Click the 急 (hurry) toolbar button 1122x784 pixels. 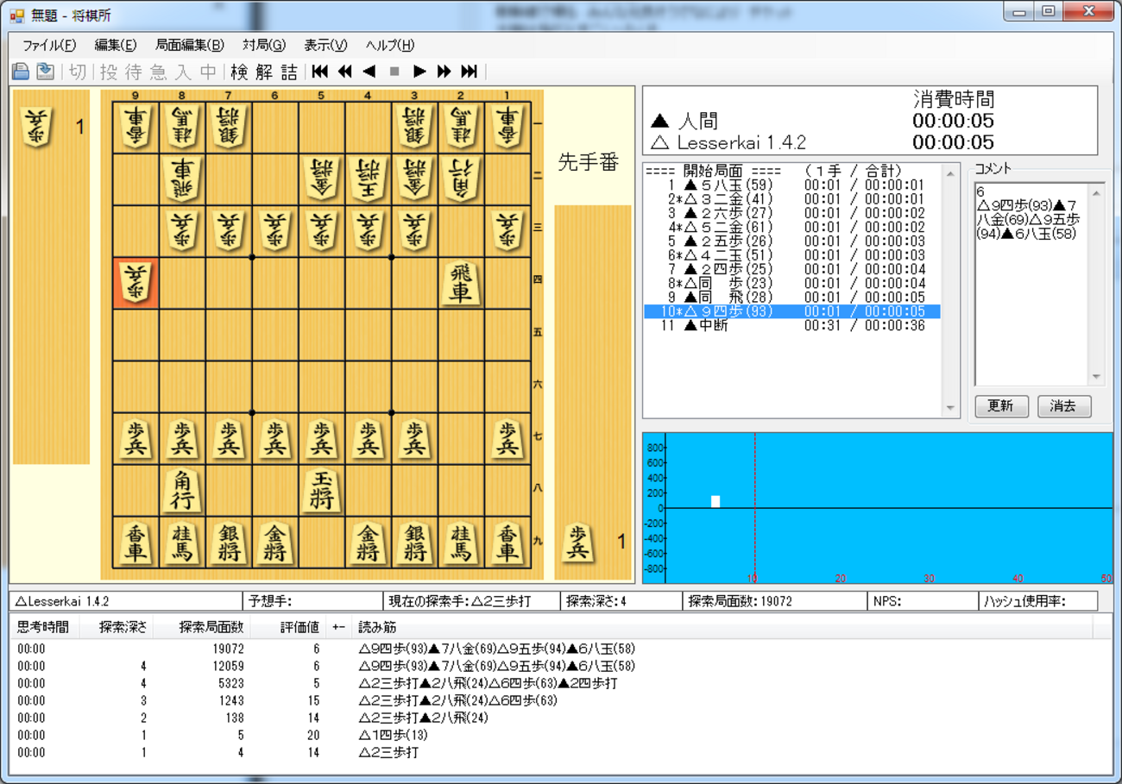[159, 72]
